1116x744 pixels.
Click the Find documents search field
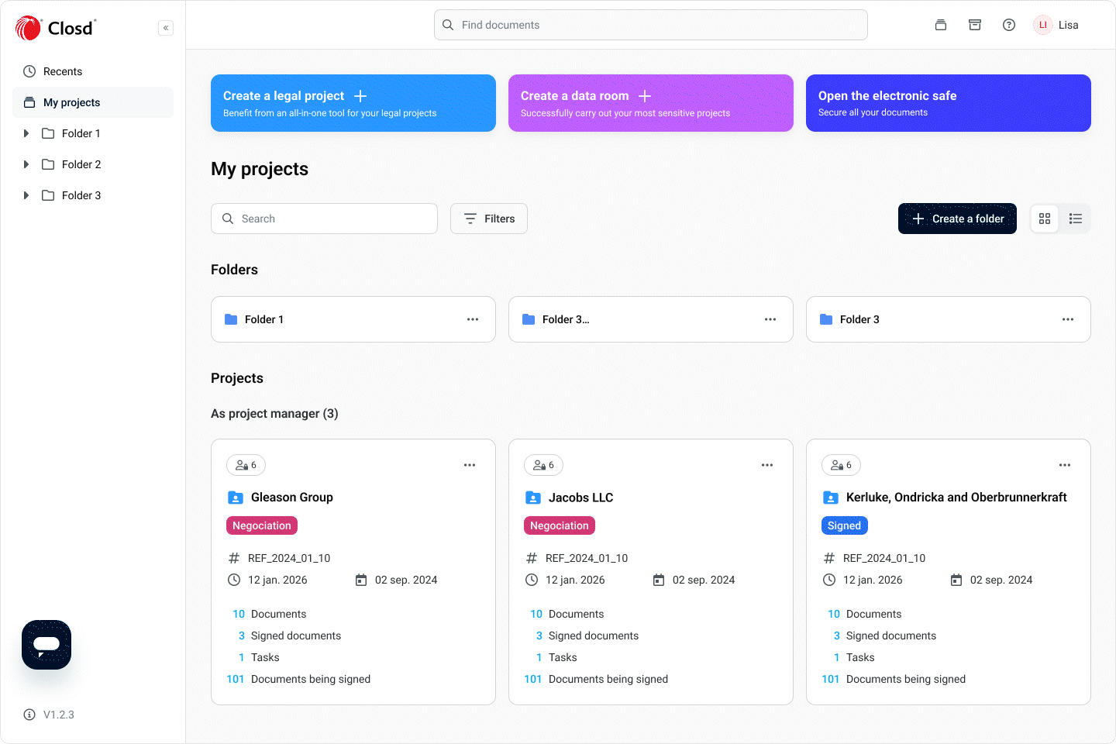coord(651,25)
